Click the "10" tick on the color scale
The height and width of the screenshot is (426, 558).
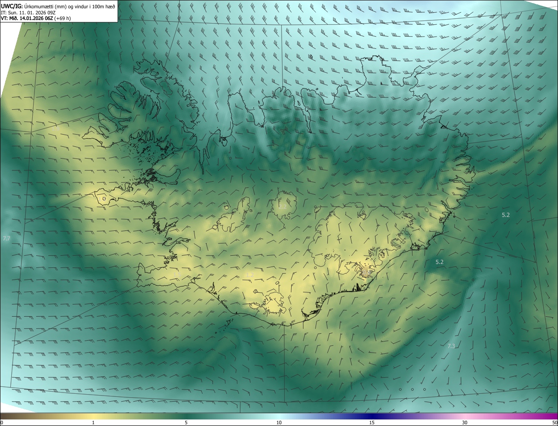tap(279, 423)
